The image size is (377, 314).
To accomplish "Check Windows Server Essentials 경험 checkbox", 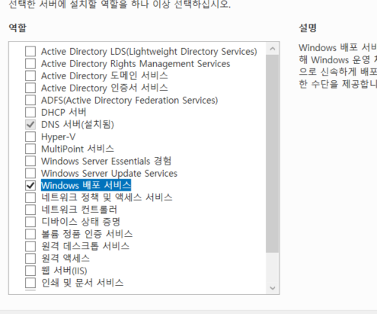I will pos(30,161).
